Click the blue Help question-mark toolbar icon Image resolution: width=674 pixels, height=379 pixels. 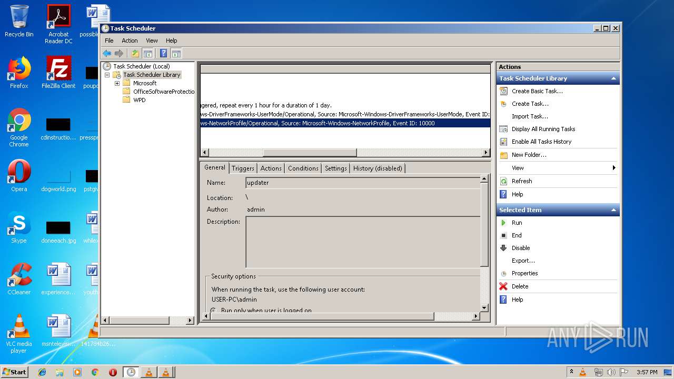164,53
